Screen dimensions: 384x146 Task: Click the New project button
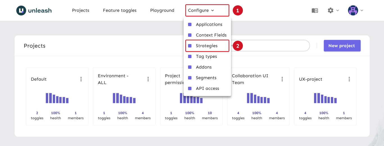[x=342, y=46]
